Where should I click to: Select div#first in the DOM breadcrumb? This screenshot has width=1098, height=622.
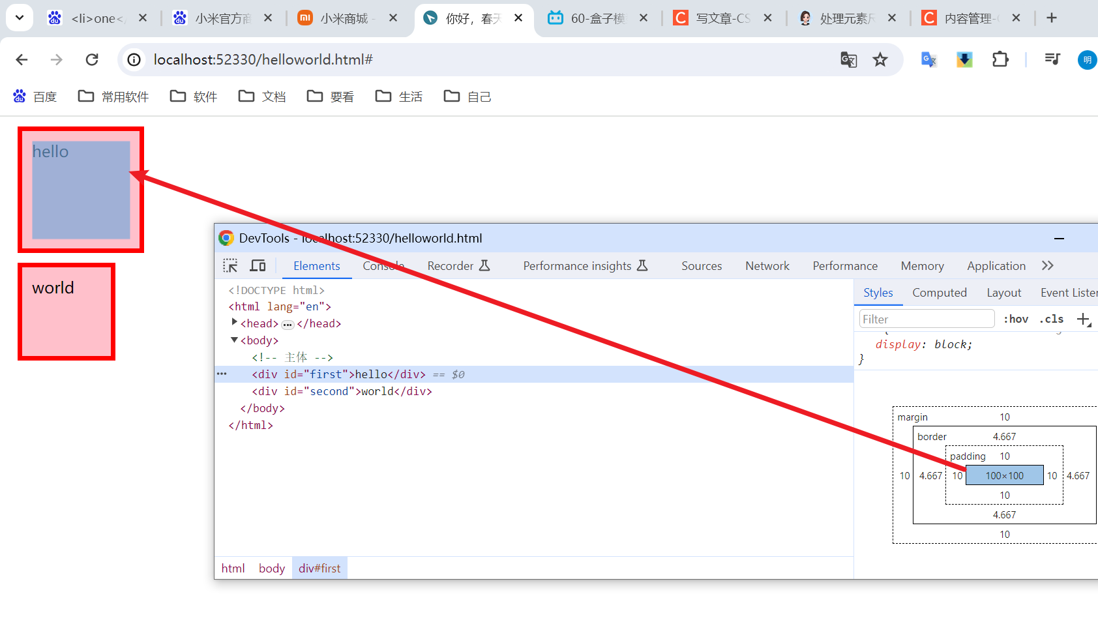click(x=319, y=569)
